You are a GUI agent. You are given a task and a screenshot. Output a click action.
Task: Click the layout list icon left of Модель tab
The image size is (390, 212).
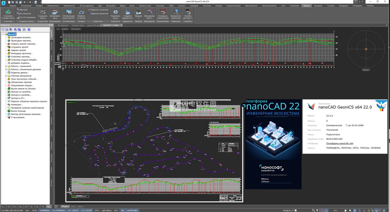point(56,206)
